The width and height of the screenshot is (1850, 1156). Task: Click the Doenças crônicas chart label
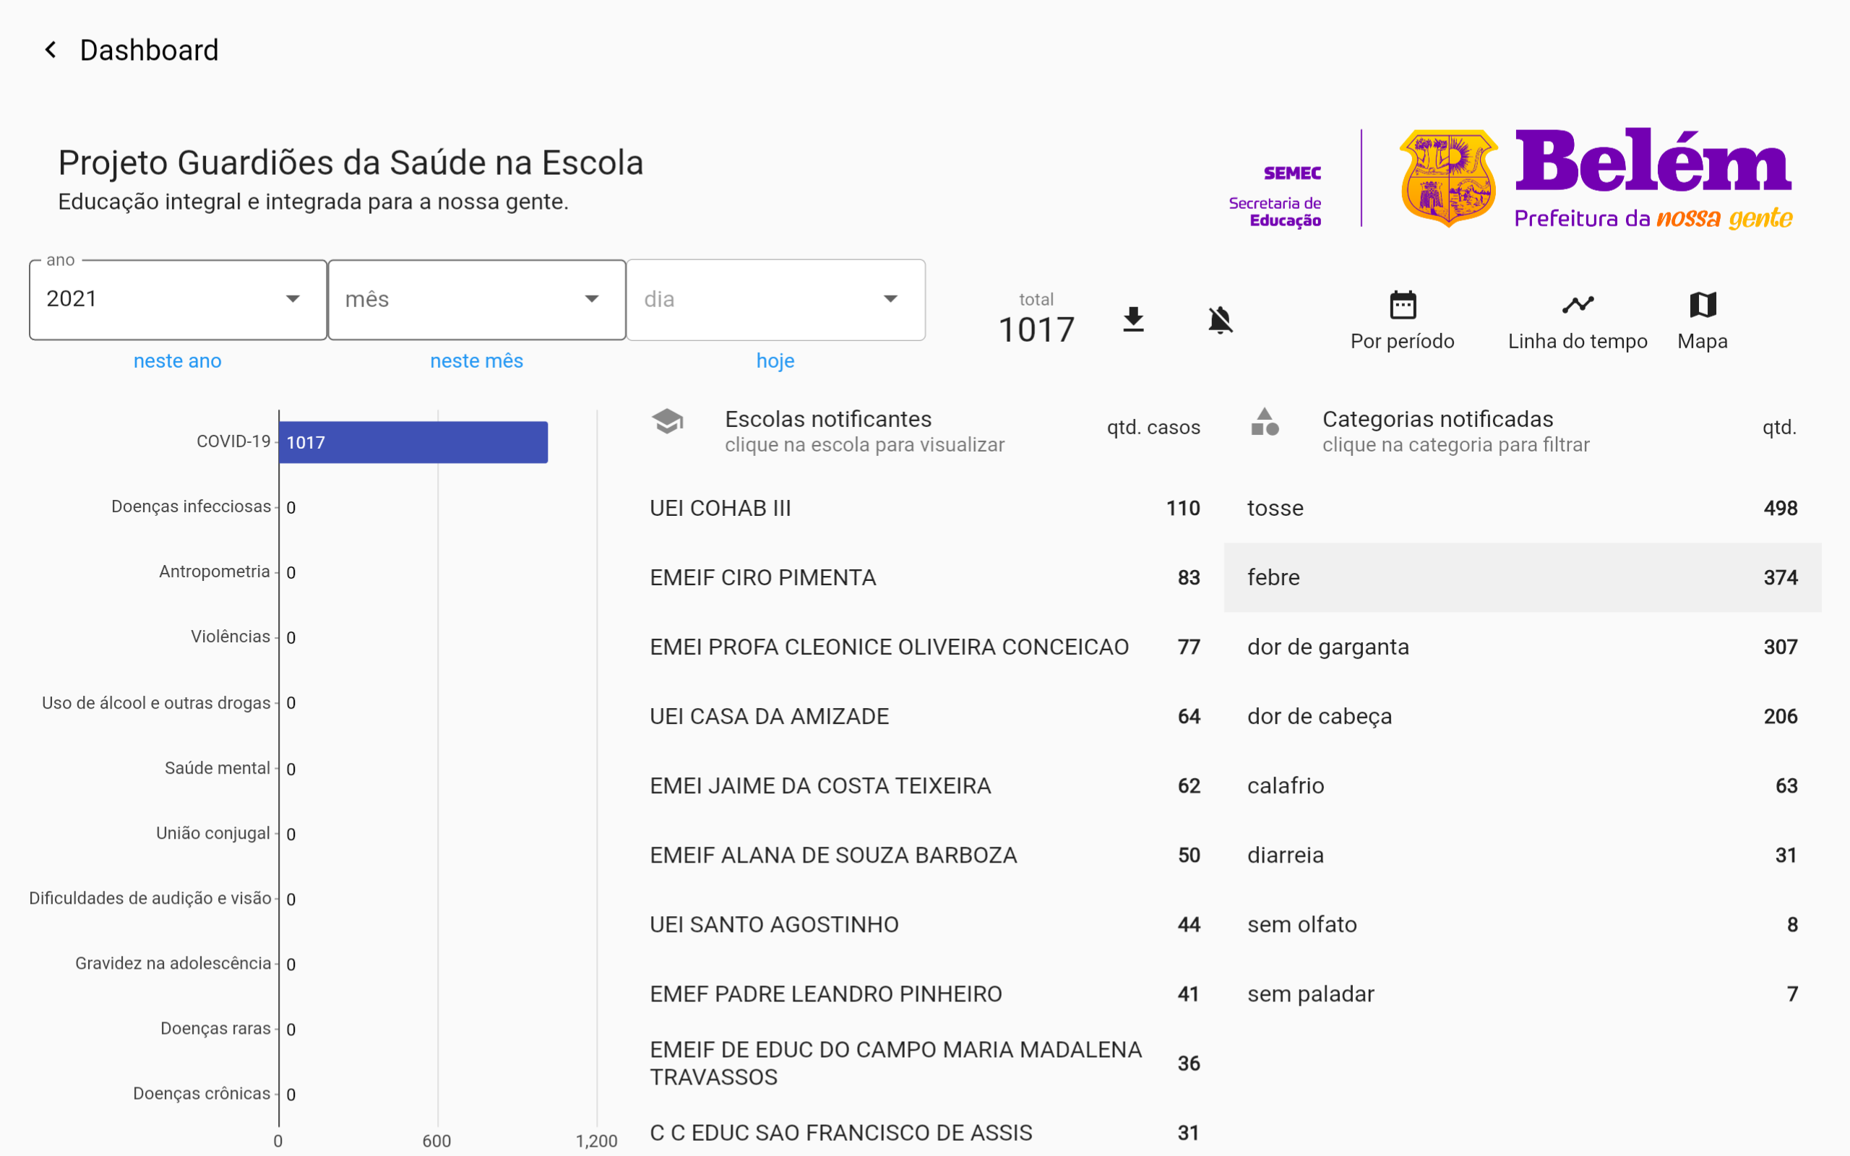202,1093
